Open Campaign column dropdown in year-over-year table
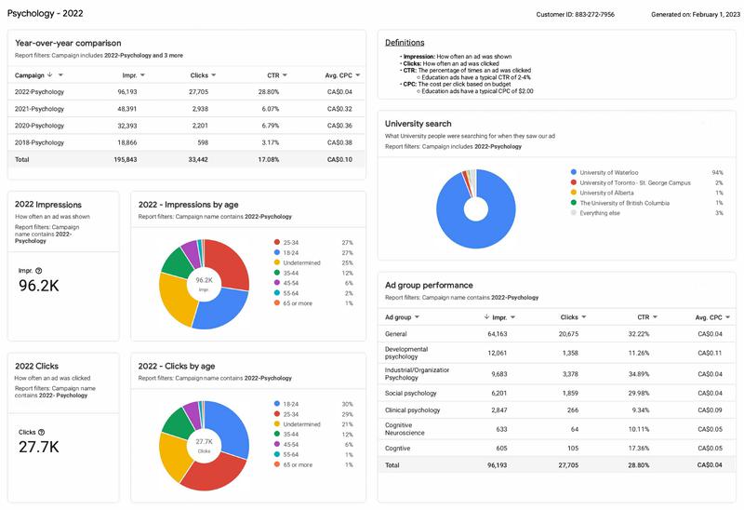This screenshot has width=744, height=510. tap(62, 74)
